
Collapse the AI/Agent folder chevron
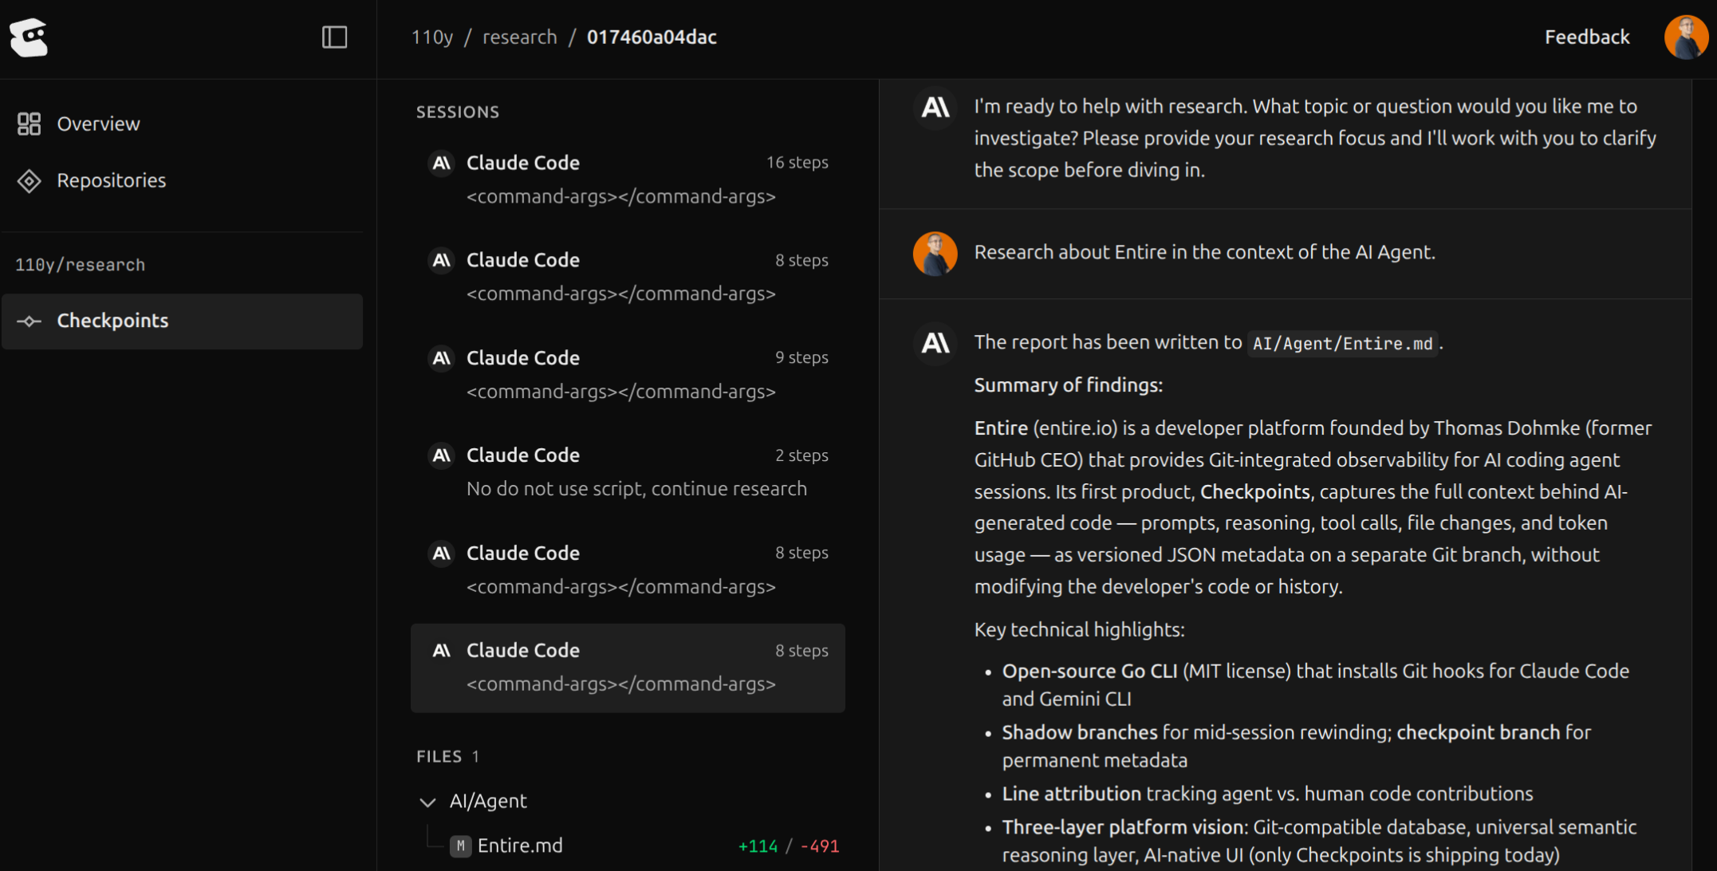point(427,802)
